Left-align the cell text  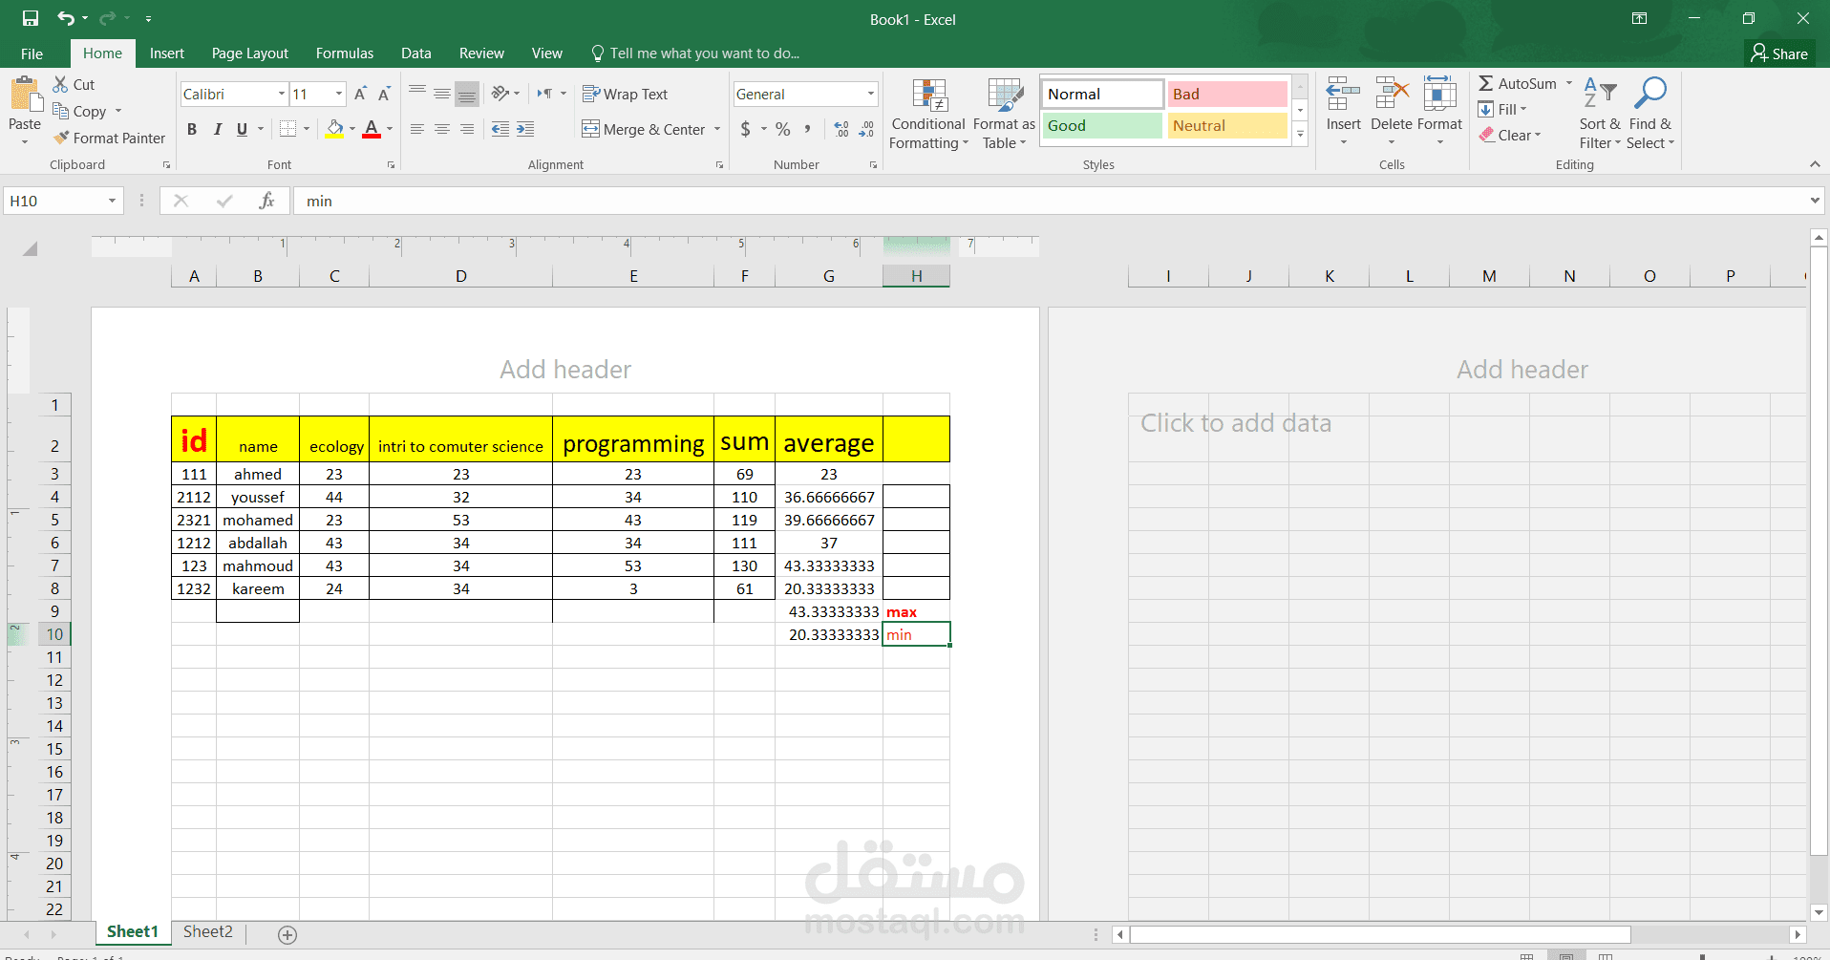click(x=417, y=129)
